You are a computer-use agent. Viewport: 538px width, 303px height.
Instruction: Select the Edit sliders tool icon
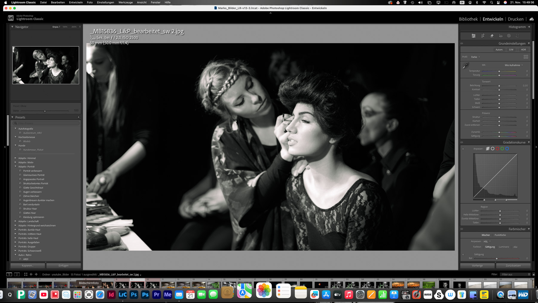coord(473,36)
